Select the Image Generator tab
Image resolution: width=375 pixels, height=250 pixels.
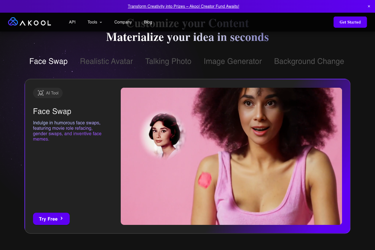(233, 61)
